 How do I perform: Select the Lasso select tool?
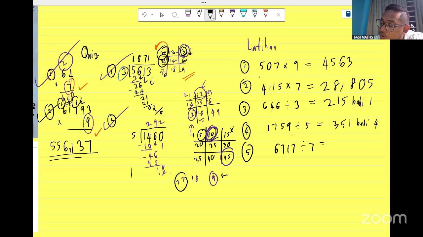tap(175, 15)
